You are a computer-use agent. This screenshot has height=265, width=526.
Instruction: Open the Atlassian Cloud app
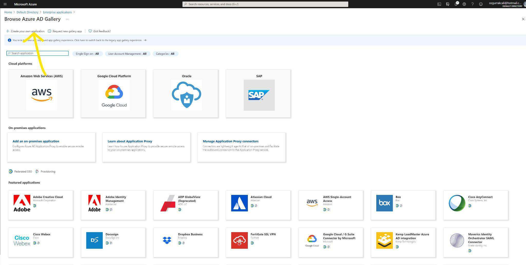(258, 205)
